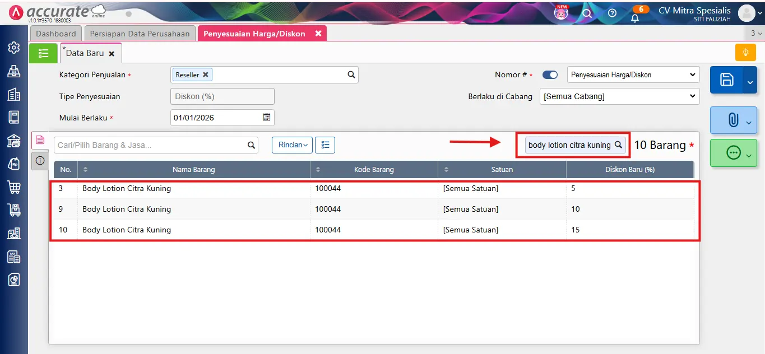Open the shopping cart sidebar module
The height and width of the screenshot is (354, 765).
click(14, 187)
